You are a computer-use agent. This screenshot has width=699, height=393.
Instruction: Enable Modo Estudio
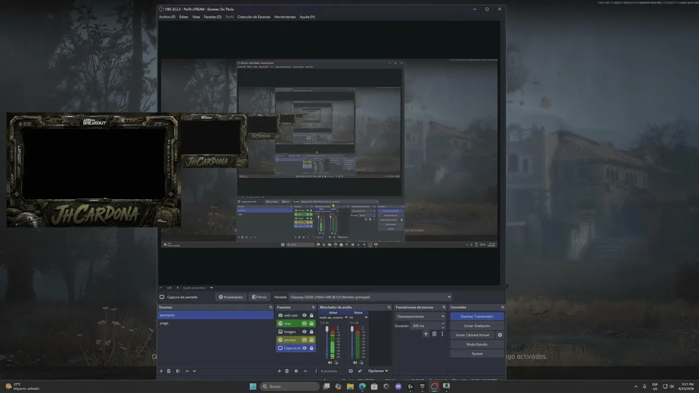477,344
